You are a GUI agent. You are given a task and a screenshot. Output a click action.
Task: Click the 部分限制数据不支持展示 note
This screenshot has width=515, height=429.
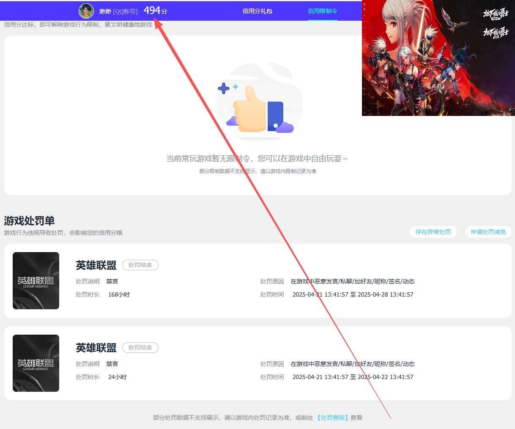click(257, 171)
